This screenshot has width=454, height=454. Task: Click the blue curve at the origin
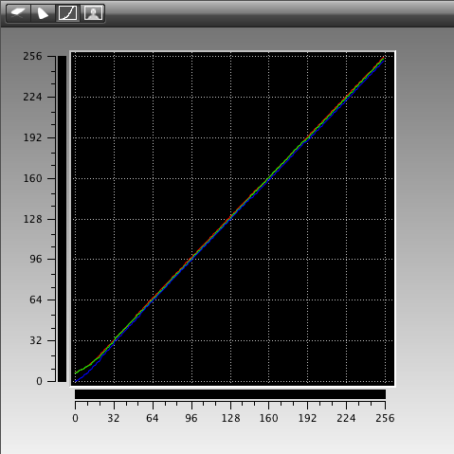coord(76,381)
